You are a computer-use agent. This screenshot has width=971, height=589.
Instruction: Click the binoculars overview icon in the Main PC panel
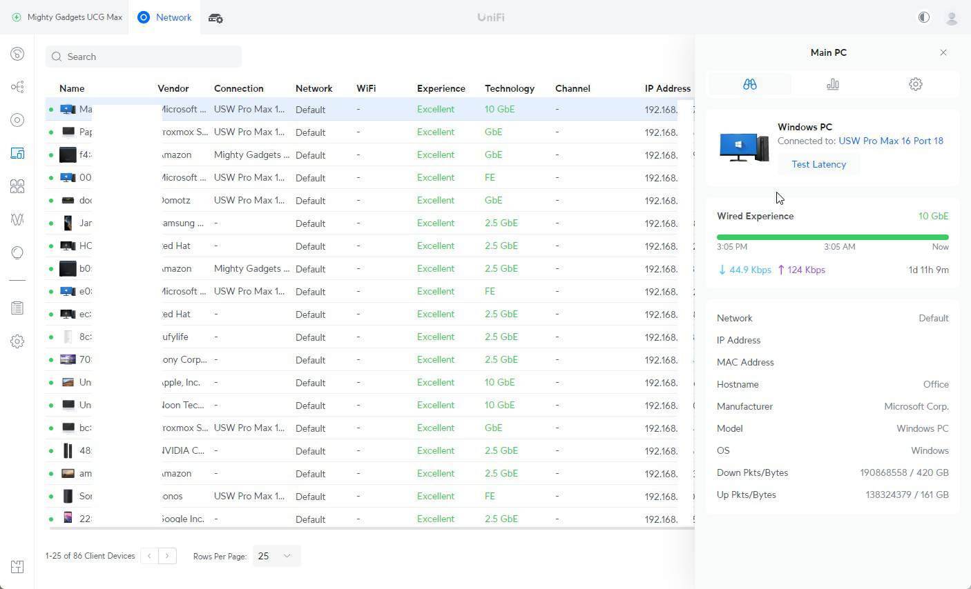point(750,84)
